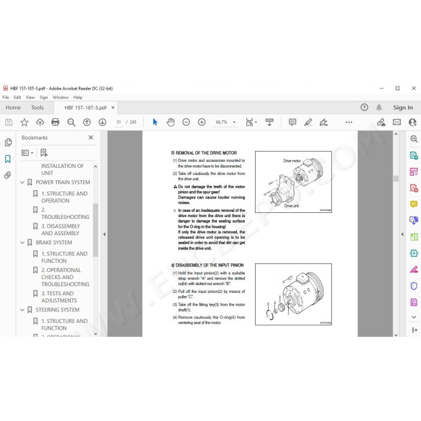Send file by email envelope icon
421x421 pixels.
click(397, 123)
